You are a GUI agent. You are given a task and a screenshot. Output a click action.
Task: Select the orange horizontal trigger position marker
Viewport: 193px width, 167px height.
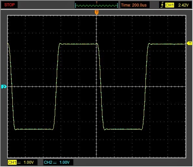(x=96, y=12)
